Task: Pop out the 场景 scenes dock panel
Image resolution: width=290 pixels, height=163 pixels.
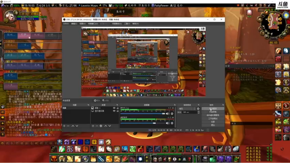Action: point(88,105)
